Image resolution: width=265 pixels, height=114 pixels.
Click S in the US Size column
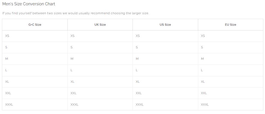click(x=137, y=47)
